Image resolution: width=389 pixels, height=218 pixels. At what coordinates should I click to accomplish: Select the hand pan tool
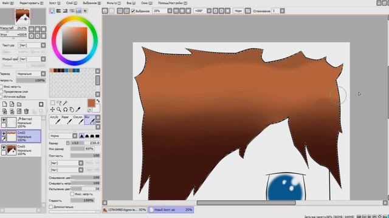(x=72, y=110)
